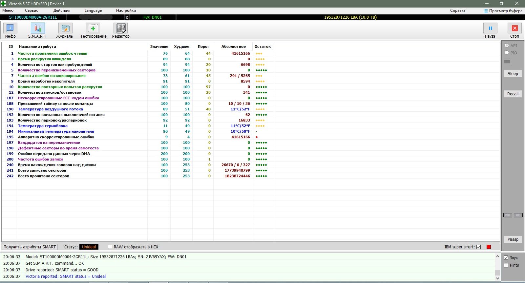The height and width of the screenshot is (283, 525).
Task: Click the Порог column header
Action: [203, 47]
